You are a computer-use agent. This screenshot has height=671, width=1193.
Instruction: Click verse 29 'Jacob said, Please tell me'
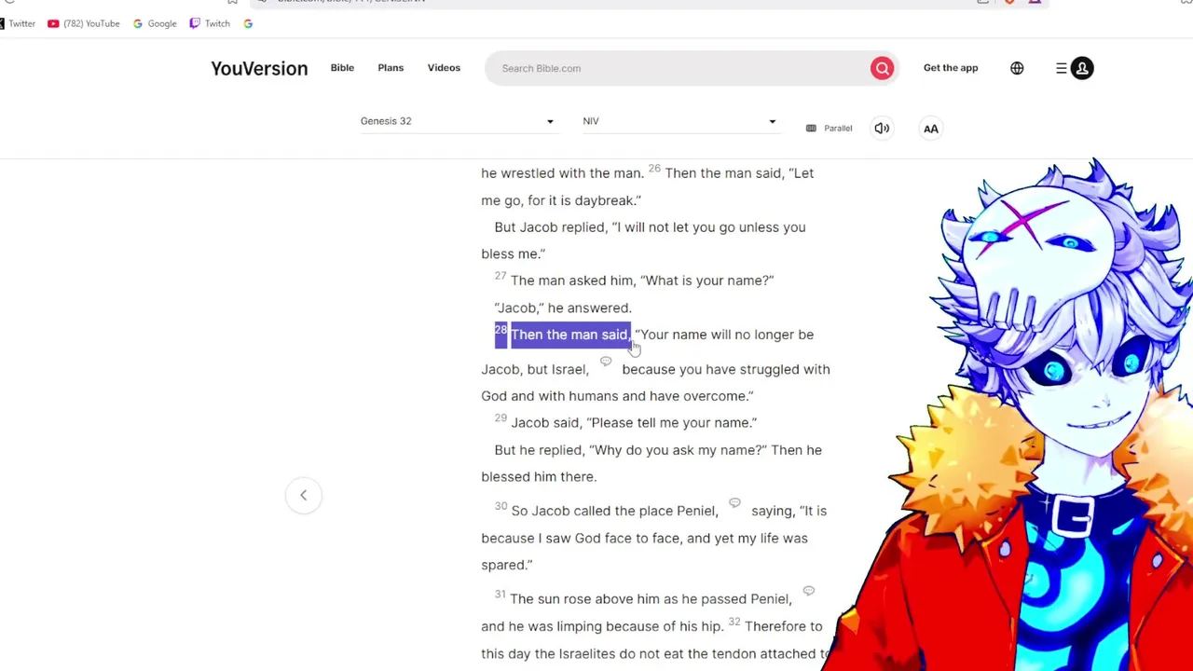tap(634, 423)
